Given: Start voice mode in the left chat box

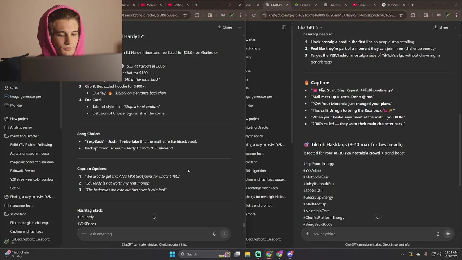Looking at the screenshot, I should (x=224, y=234).
